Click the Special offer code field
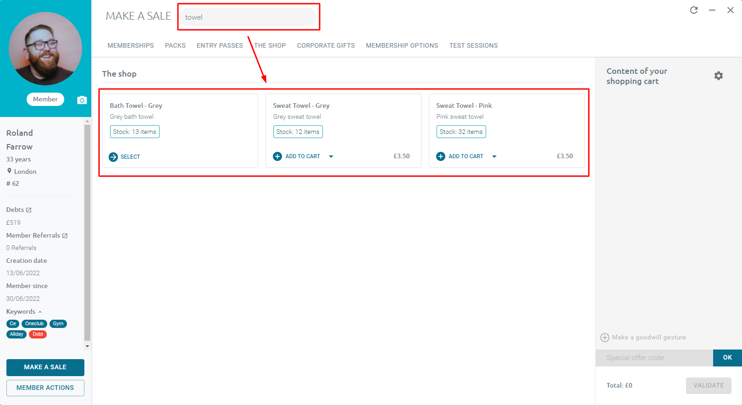The height and width of the screenshot is (405, 742). (654, 358)
